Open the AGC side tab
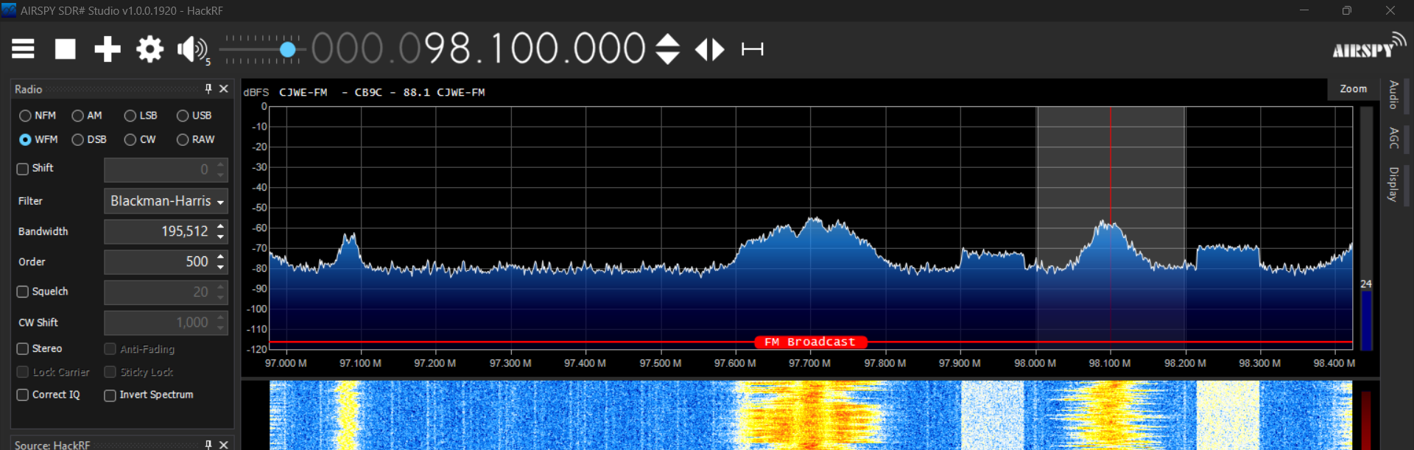This screenshot has width=1414, height=450. tap(1393, 138)
